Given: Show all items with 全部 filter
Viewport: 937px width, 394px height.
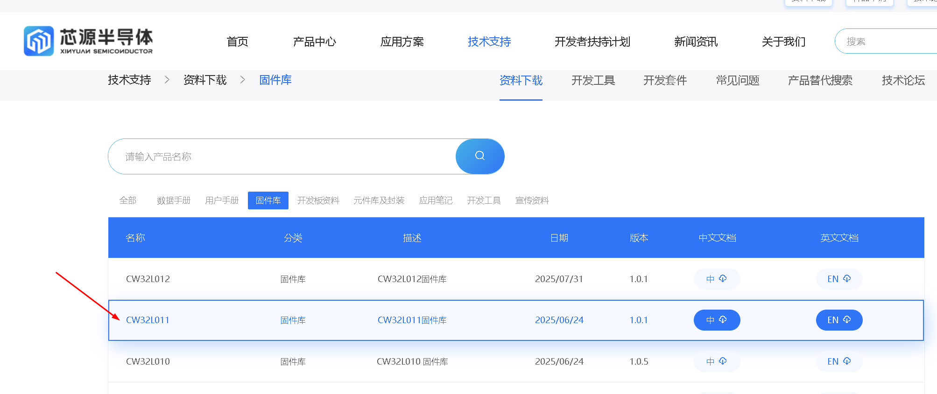Looking at the screenshot, I should click(128, 200).
